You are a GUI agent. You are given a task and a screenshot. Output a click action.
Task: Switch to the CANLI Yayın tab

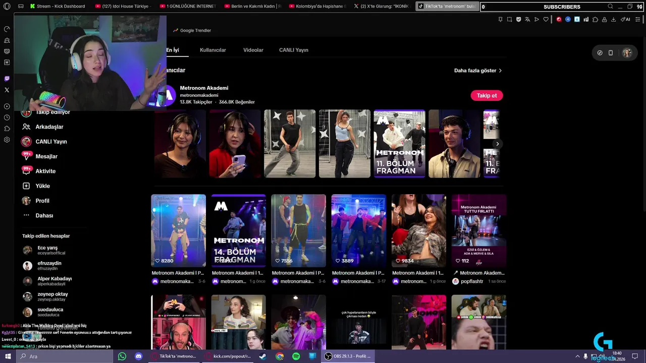point(293,50)
